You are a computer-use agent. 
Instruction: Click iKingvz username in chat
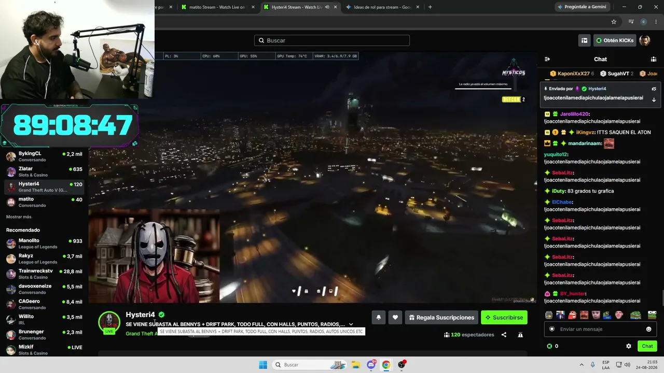[x=585, y=132]
